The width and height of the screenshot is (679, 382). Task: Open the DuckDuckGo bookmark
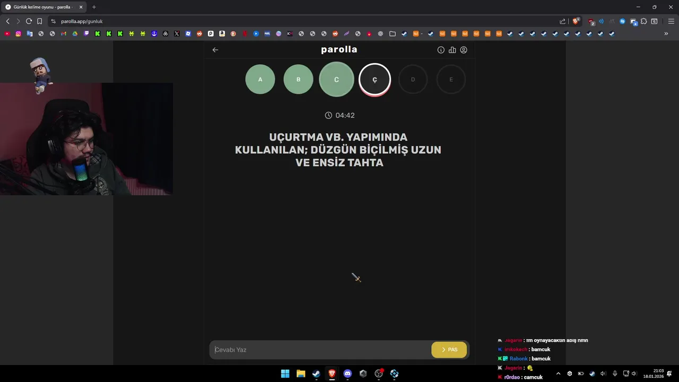point(233,33)
